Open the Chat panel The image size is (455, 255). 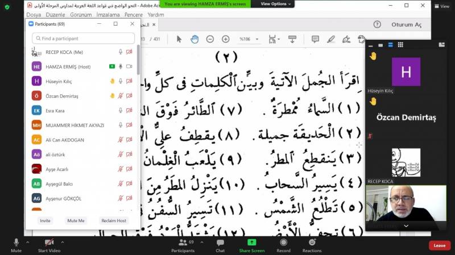pos(220,245)
